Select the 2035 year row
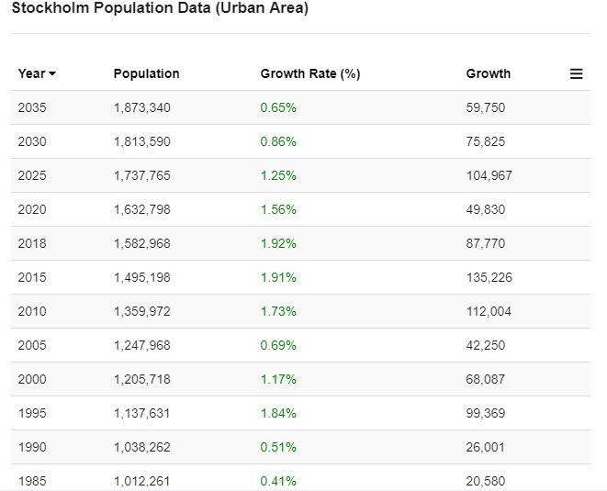The height and width of the screenshot is (491, 607). coord(300,107)
